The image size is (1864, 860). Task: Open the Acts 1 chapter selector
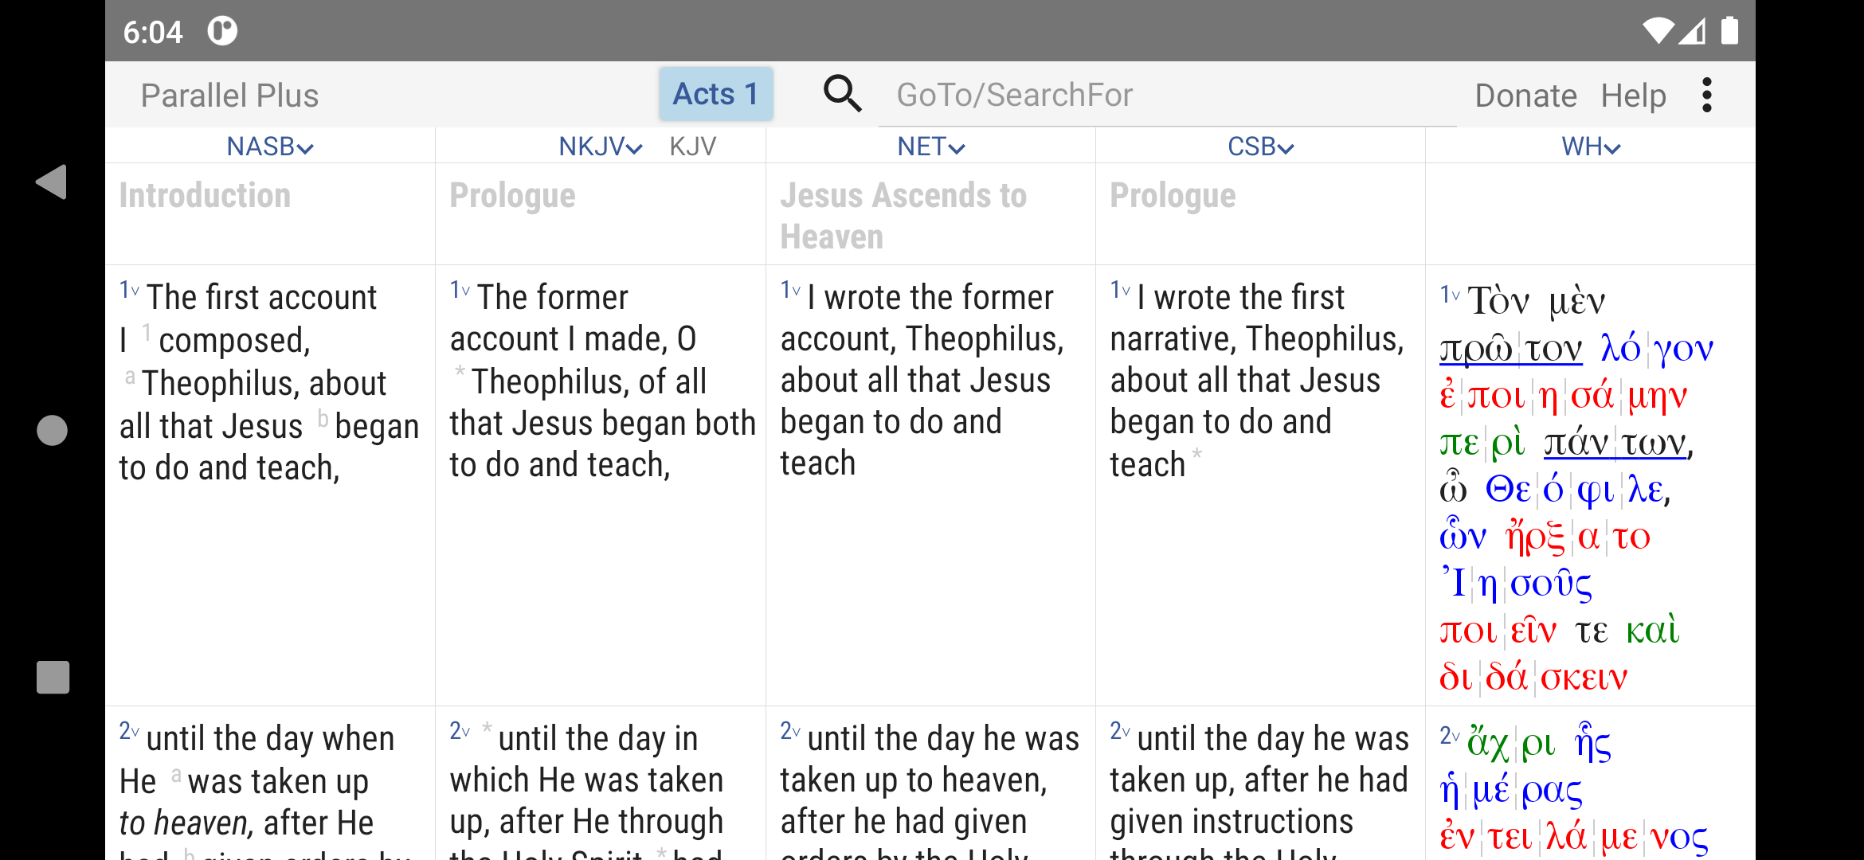pos(716,94)
